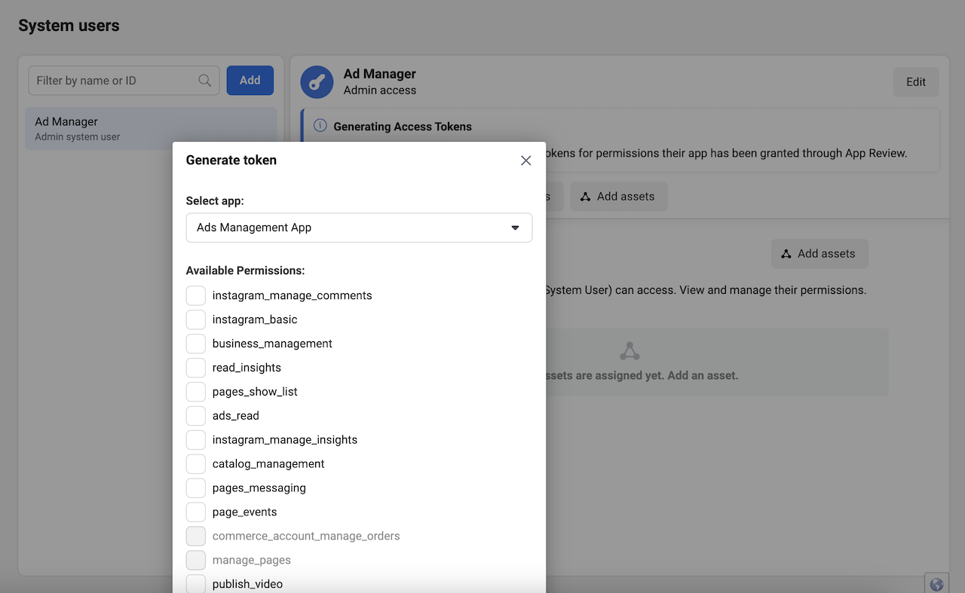This screenshot has width=965, height=593.
Task: Click the Generating Access Tokens heading
Action: pyautogui.click(x=403, y=127)
